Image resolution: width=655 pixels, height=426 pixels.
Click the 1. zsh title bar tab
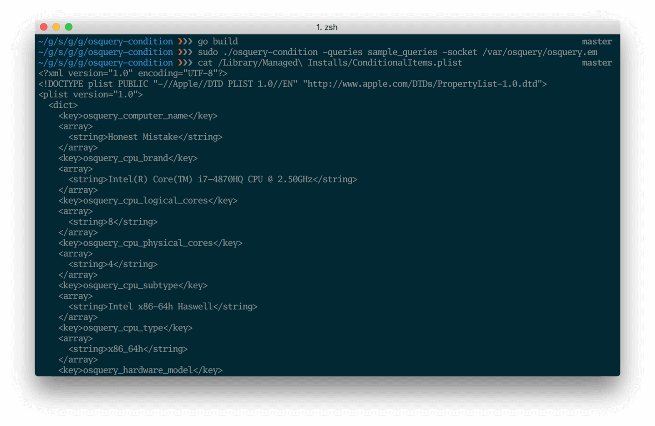click(327, 27)
